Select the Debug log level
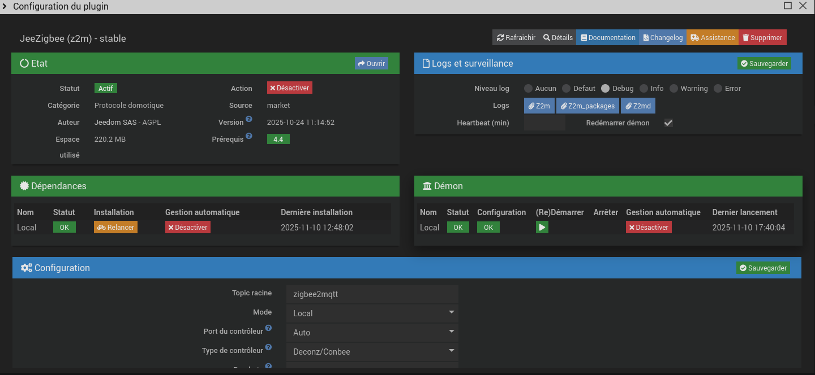Viewport: 815px width, 375px height. [605, 89]
